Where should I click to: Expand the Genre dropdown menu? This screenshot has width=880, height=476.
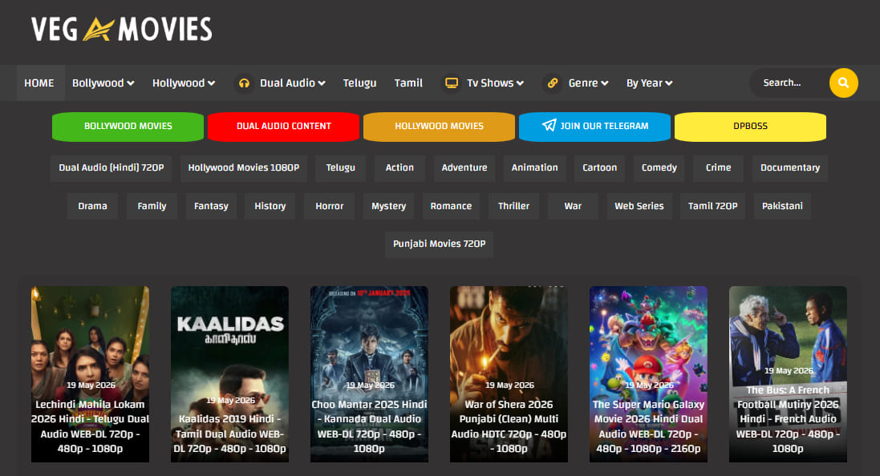click(588, 83)
